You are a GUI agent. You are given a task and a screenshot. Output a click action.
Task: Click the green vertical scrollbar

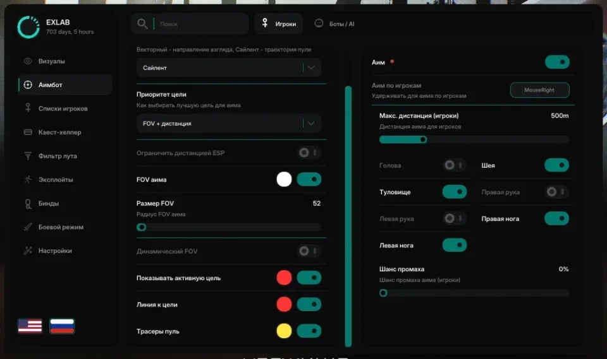click(348, 216)
